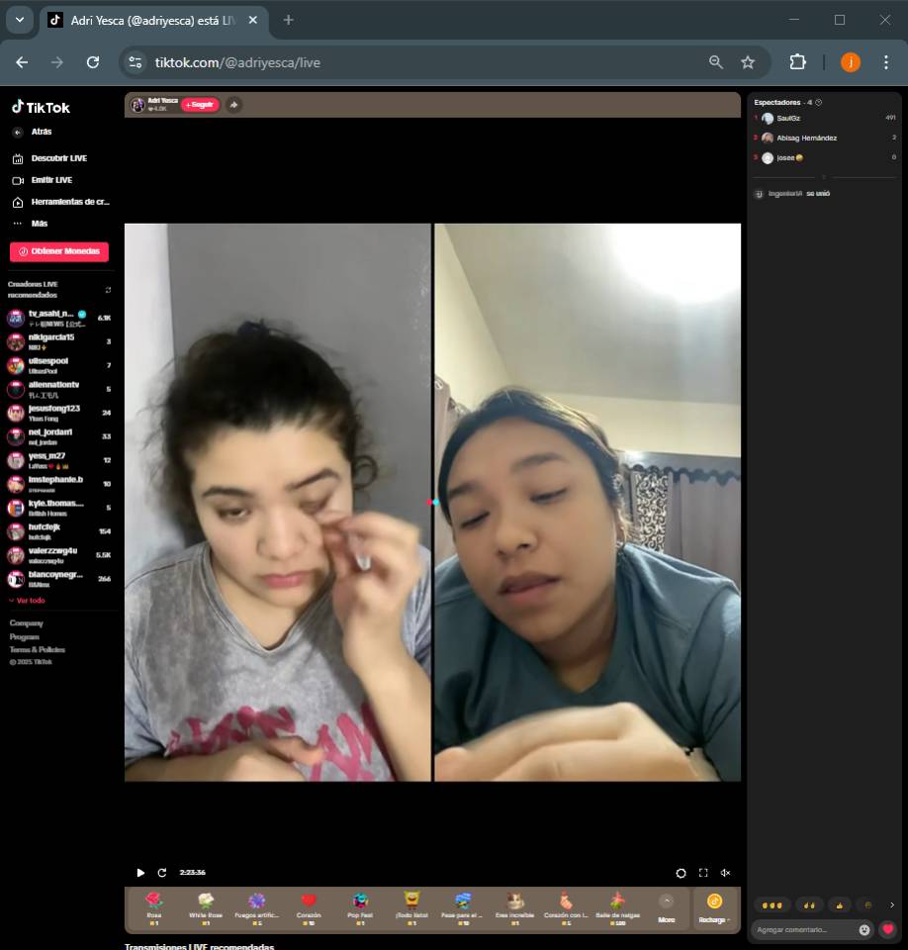Refresh the recommended LIVE creators list
Viewport: 908px width, 950px height.
tap(108, 290)
